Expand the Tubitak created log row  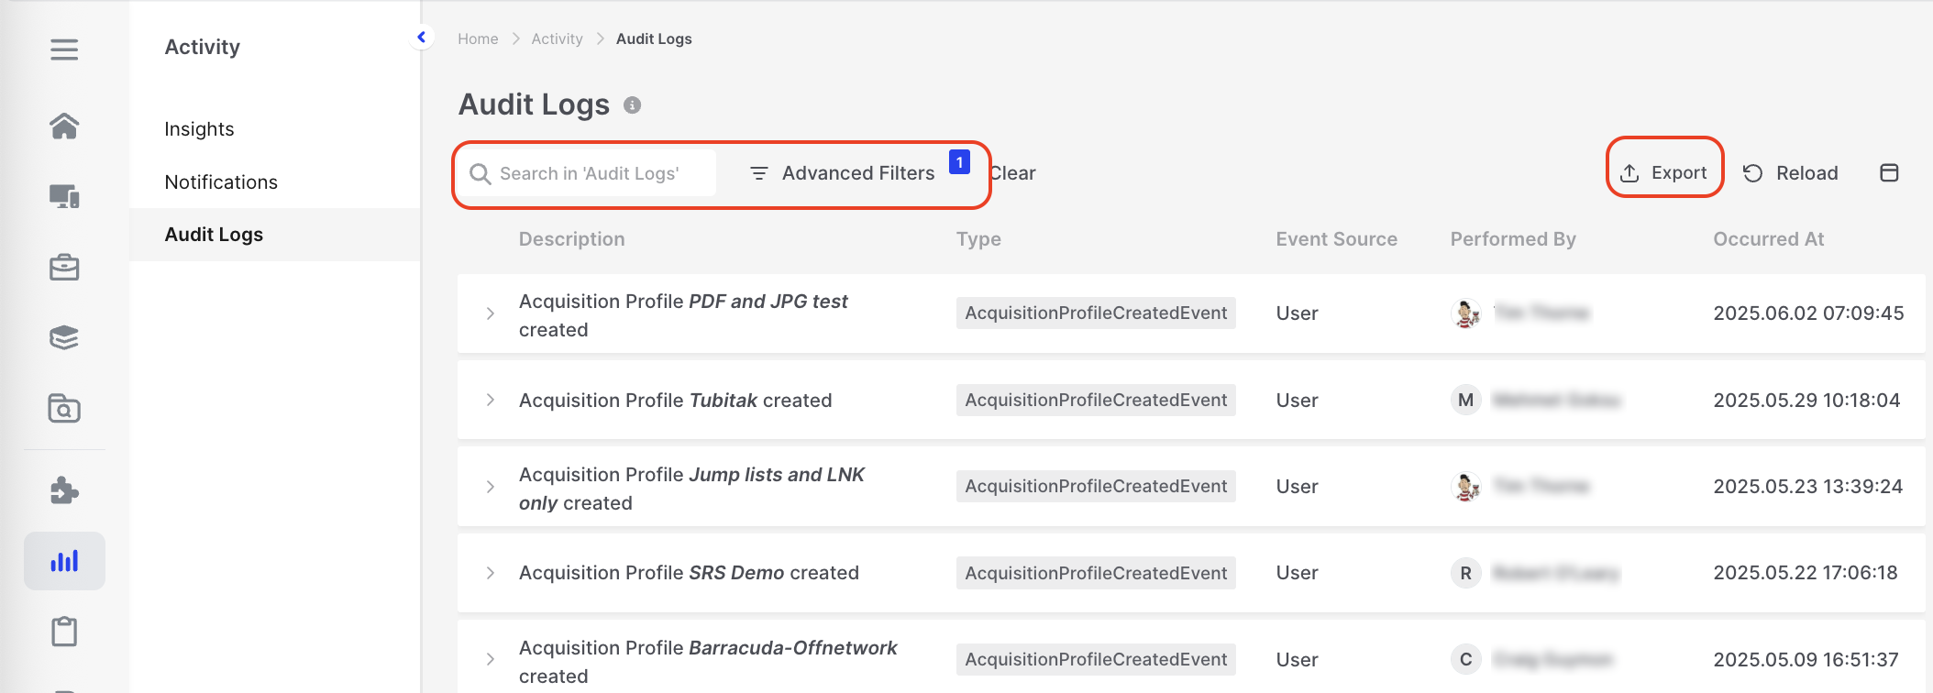491,401
